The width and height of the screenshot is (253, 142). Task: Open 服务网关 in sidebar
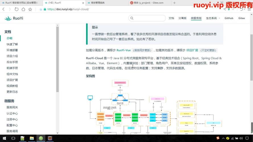tap(12, 107)
